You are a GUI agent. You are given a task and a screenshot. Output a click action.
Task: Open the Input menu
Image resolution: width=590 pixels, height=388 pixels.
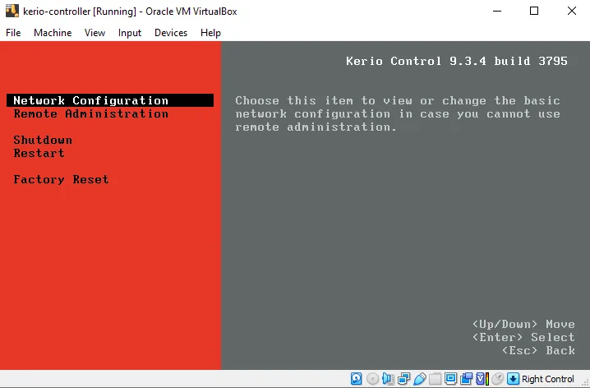point(130,33)
